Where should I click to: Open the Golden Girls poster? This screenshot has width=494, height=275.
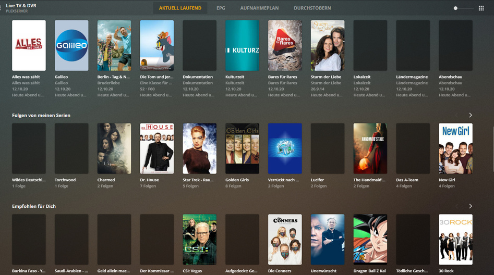tap(242, 148)
